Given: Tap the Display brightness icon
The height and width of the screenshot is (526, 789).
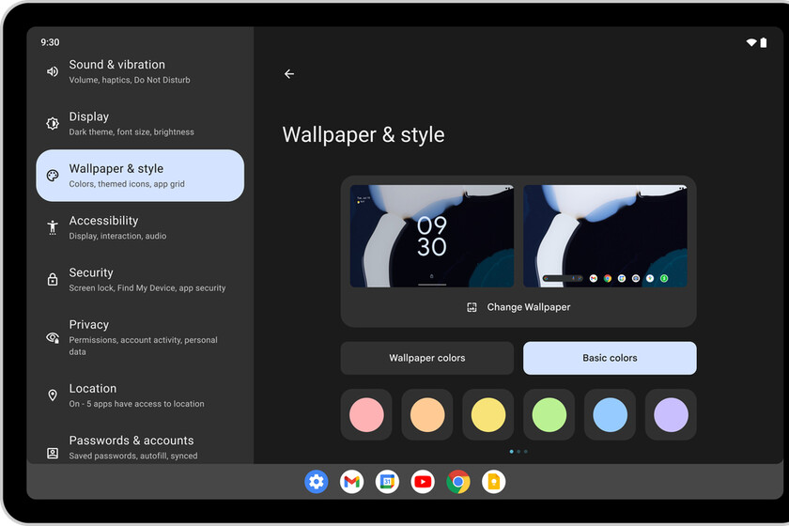Looking at the screenshot, I should [x=53, y=123].
